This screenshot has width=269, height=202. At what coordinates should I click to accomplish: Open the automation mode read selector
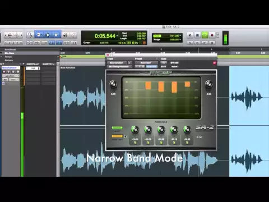(x=14, y=80)
